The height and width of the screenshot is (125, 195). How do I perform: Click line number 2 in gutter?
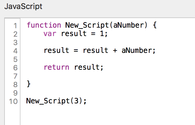pos(15,34)
